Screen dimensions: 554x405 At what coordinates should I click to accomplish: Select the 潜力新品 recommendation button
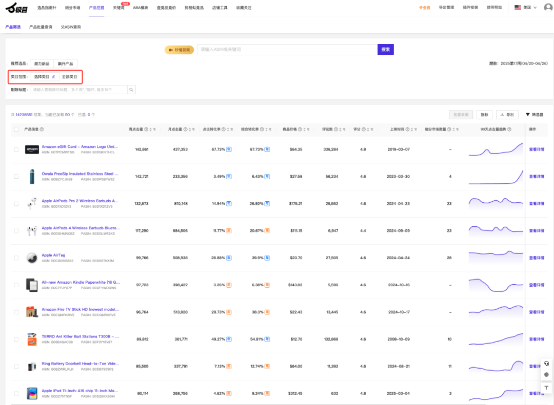pyautogui.click(x=42, y=64)
